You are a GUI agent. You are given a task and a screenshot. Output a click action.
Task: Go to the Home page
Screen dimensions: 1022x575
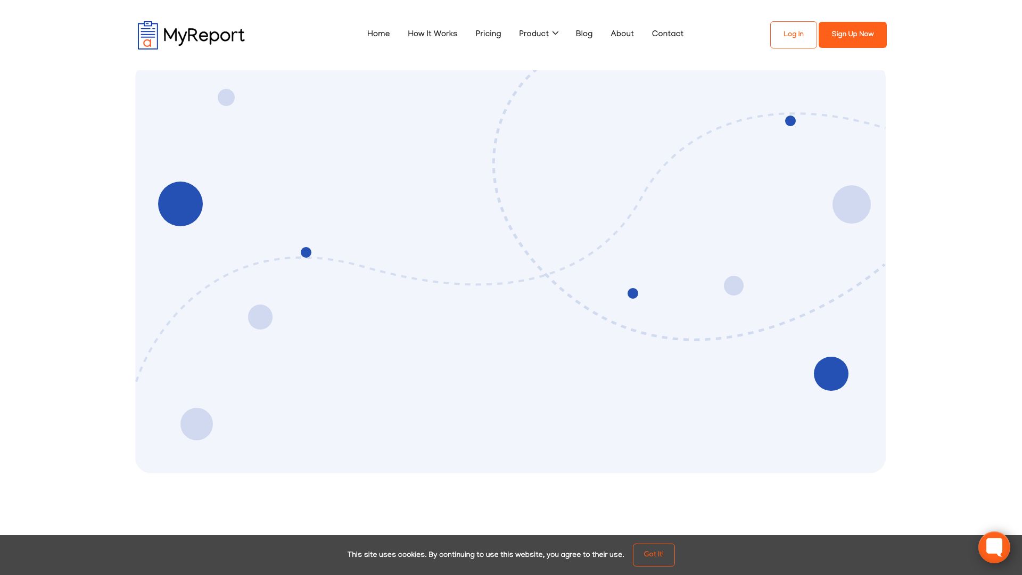378,34
